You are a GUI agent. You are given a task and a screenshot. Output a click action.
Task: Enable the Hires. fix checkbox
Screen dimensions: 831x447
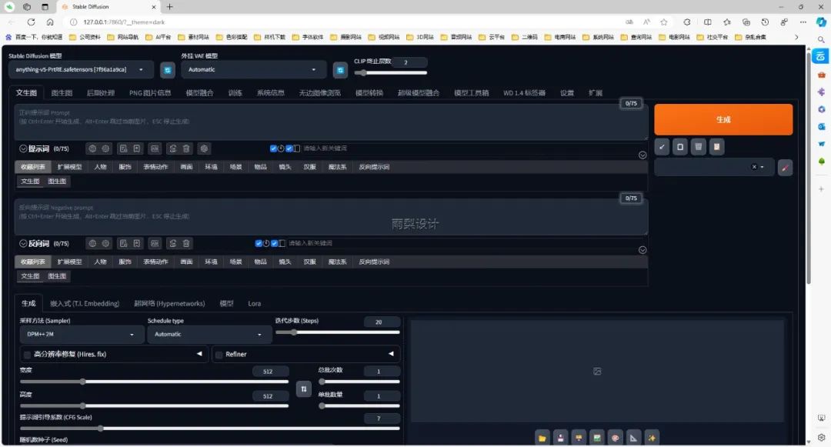click(x=27, y=355)
